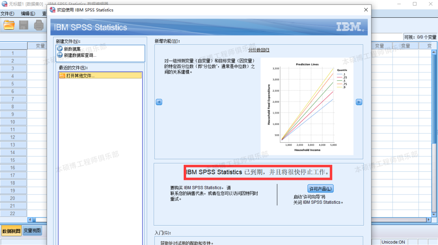Viewport: 438px width, 245px height.
Task: Click the IBM logo in banner
Action: tap(350, 27)
